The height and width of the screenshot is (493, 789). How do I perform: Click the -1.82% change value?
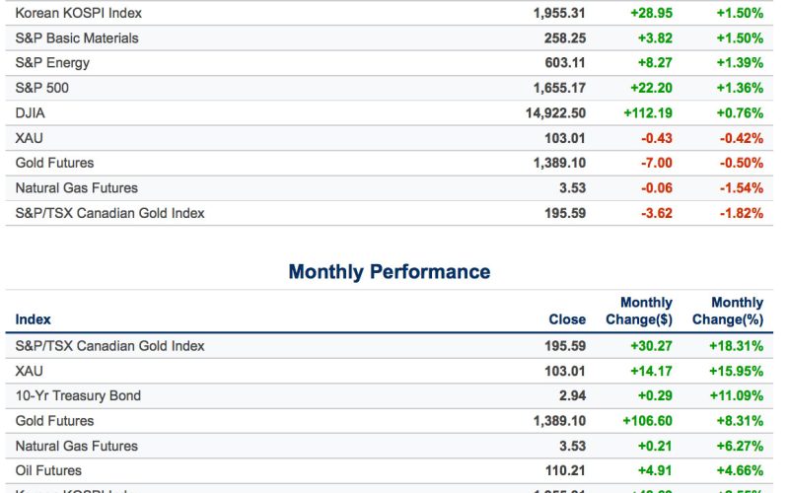(740, 212)
